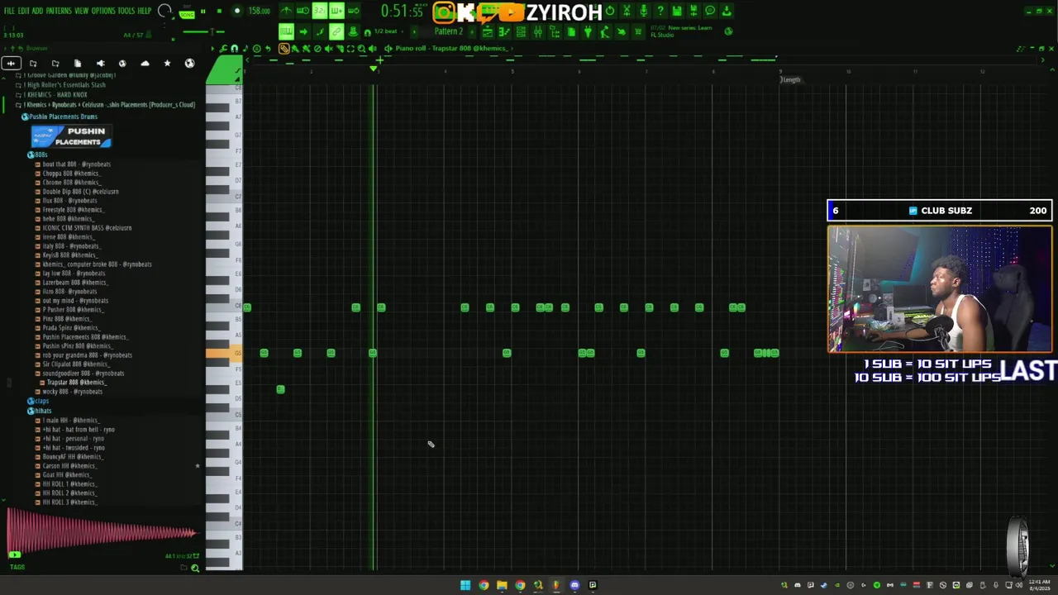This screenshot has width=1058, height=595.
Task: Open the 1/2 beat snap dropdown
Action: (386, 31)
